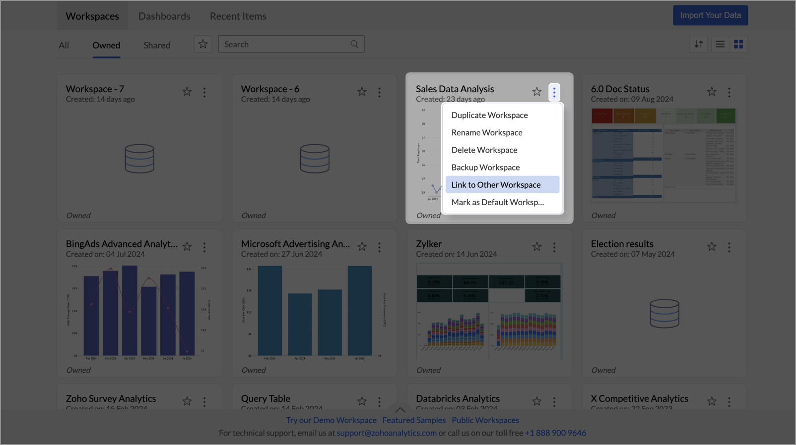Toggle favorite star for Zylker workspace

click(536, 247)
